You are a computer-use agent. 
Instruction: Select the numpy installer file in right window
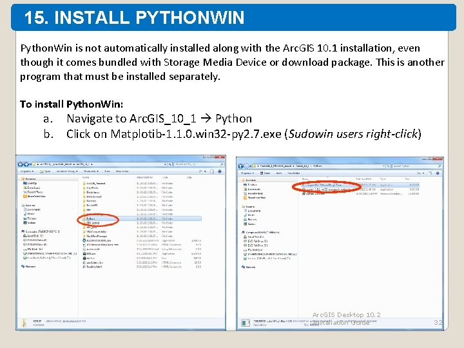[x=325, y=189]
